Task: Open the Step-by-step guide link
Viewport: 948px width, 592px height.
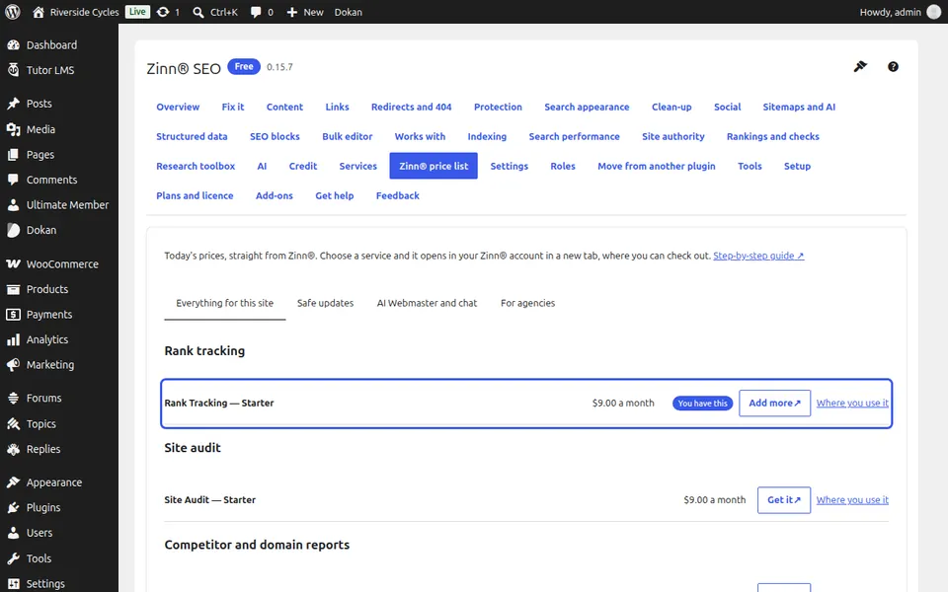Action: click(x=758, y=256)
